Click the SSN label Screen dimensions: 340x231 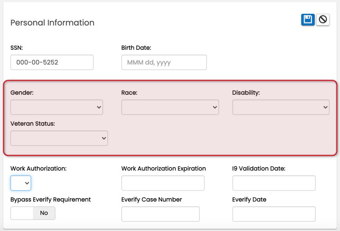coord(17,48)
